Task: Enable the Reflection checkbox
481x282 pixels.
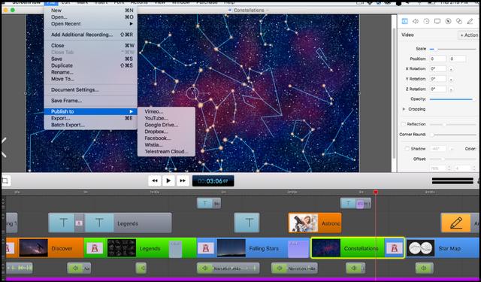Action: [403, 124]
